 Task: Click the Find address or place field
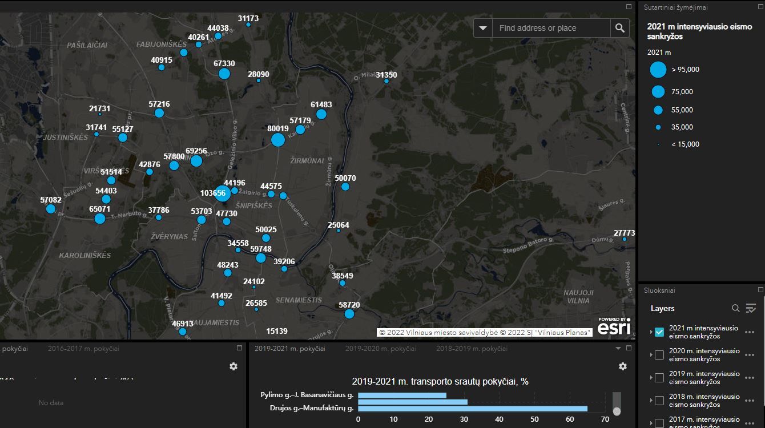551,28
